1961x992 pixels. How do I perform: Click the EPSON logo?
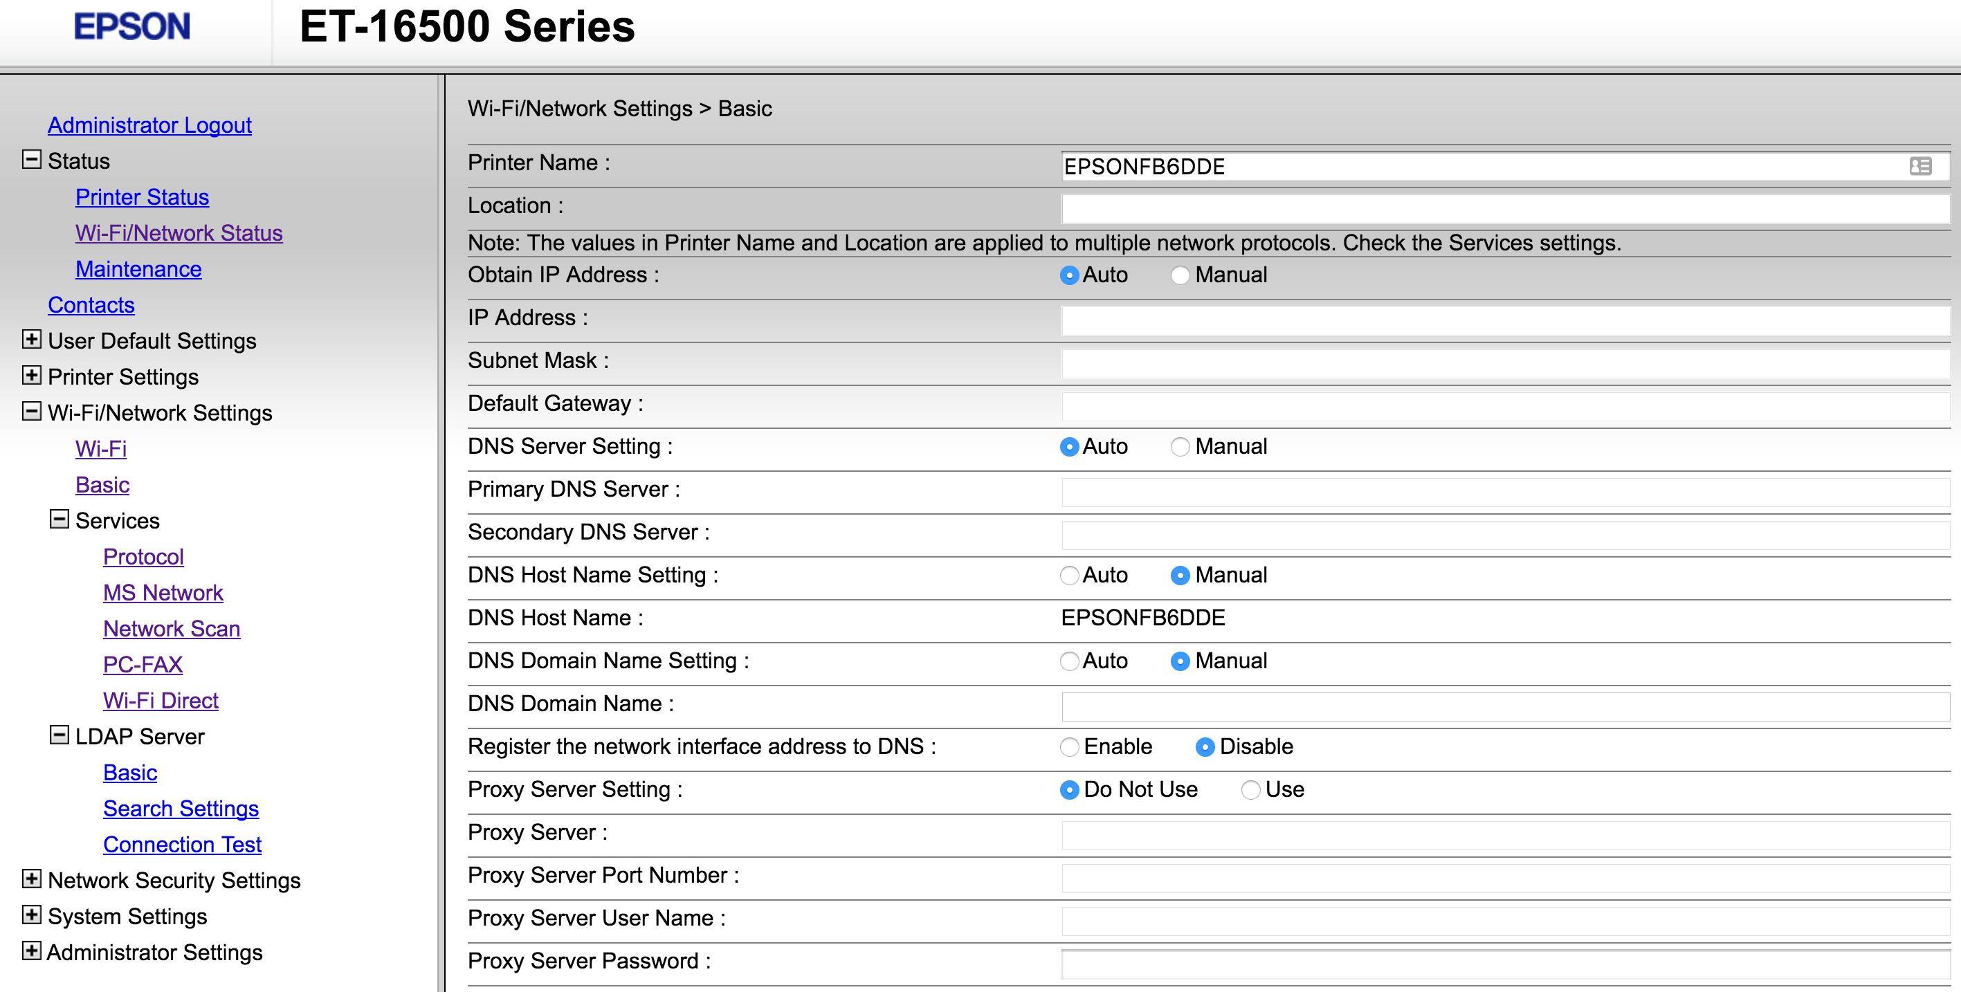point(131,28)
